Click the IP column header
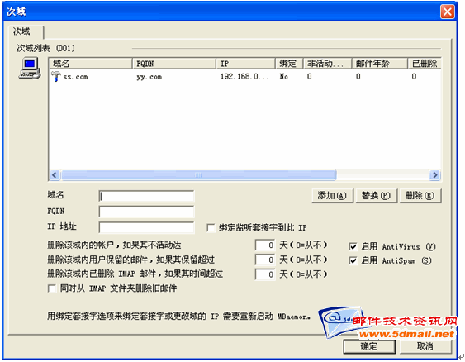 click(245, 64)
